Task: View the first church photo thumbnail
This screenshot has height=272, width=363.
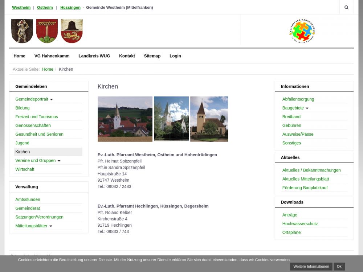Action: [125, 119]
